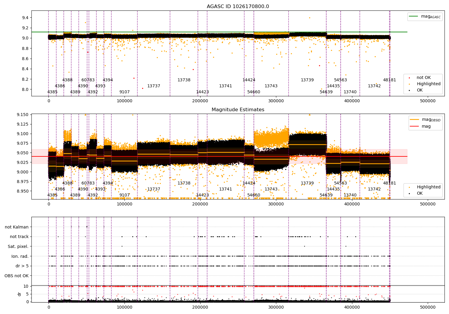Viewport: 449px width, 314px height.
Task: Click the red 'not OK' legend marker
Action: (x=409, y=78)
